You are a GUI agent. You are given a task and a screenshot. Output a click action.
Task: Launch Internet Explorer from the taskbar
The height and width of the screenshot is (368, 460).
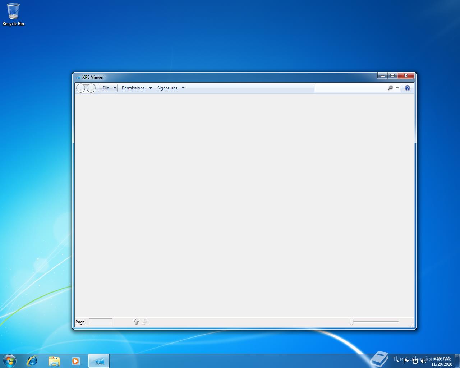coord(32,361)
